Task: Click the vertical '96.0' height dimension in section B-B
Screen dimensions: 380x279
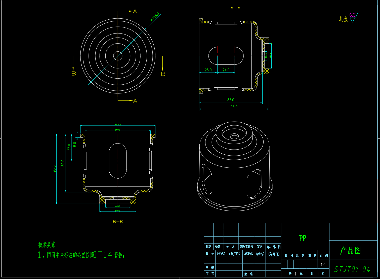Action: pyautogui.click(x=54, y=169)
